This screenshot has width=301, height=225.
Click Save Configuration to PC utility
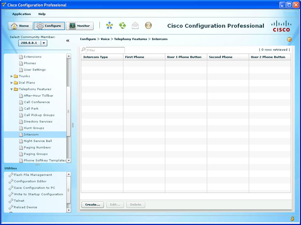34,188
